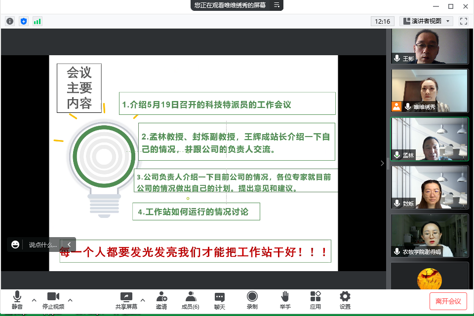Viewport: 474px width, 316px height.
Task: Click slide item 4.工作站如何运行的情况讨论
Action: pos(196,211)
